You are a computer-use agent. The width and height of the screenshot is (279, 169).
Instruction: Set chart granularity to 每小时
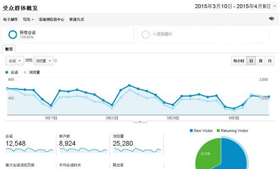pyautogui.click(x=239, y=61)
